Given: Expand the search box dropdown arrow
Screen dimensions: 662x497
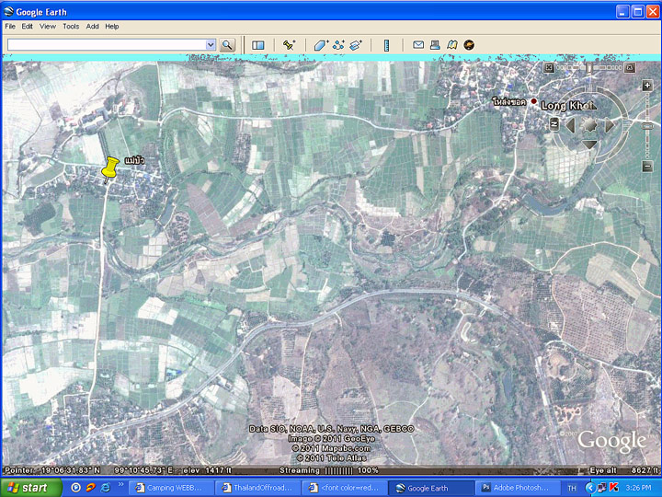Looking at the screenshot, I should [x=211, y=44].
